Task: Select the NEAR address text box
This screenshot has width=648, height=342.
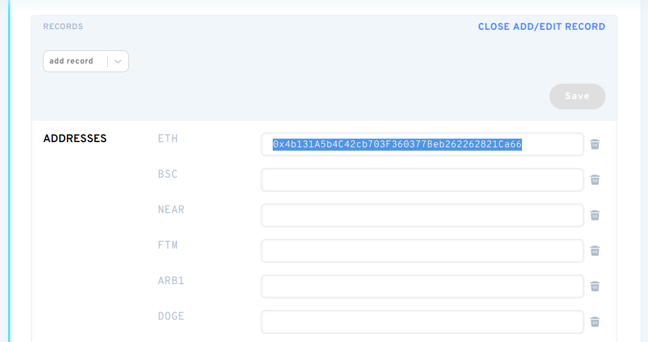Action: tap(422, 215)
